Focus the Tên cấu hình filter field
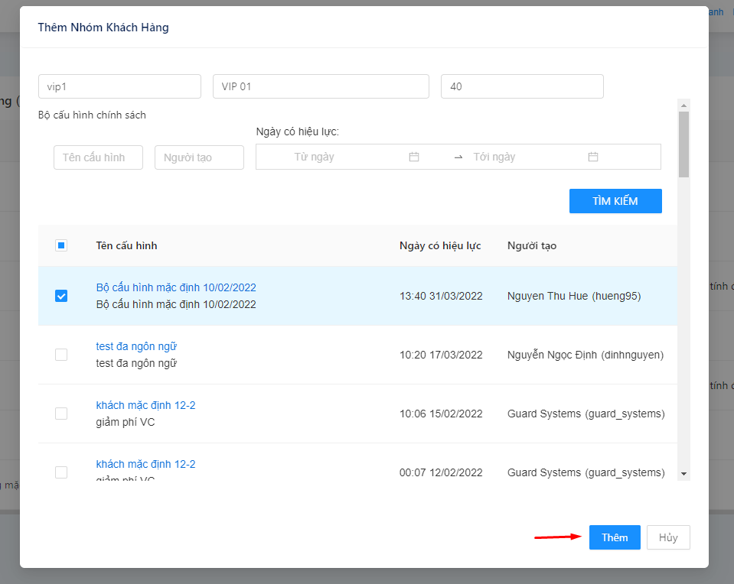Screen dimensions: 734x584 [x=98, y=157]
